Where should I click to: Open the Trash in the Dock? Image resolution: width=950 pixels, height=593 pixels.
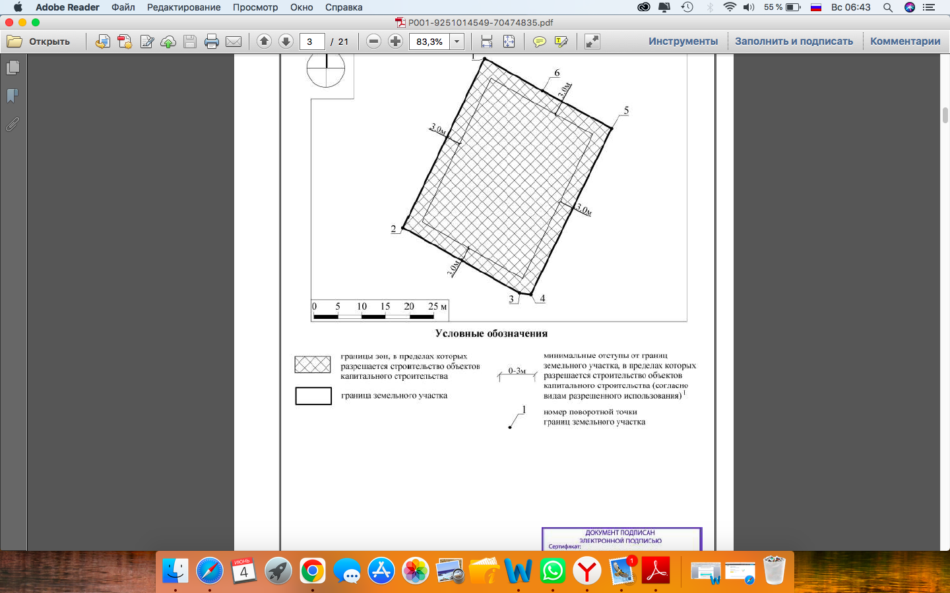[x=774, y=571]
